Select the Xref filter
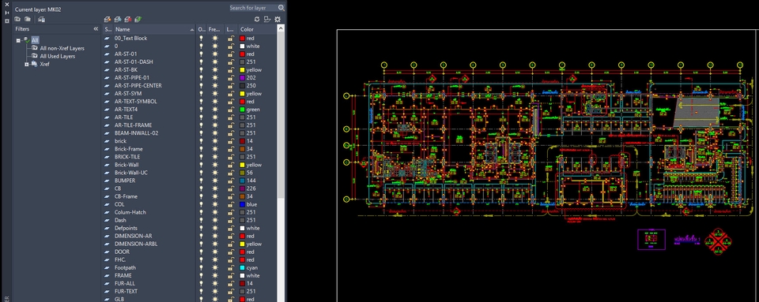759x302 pixels. (x=44, y=64)
